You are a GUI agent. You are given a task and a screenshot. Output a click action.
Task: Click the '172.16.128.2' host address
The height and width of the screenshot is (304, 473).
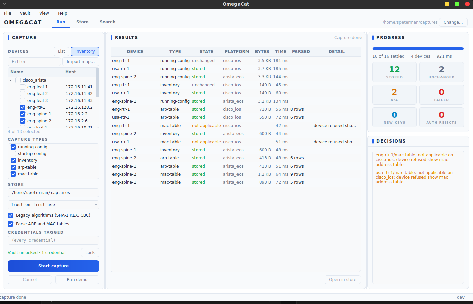pos(79,107)
